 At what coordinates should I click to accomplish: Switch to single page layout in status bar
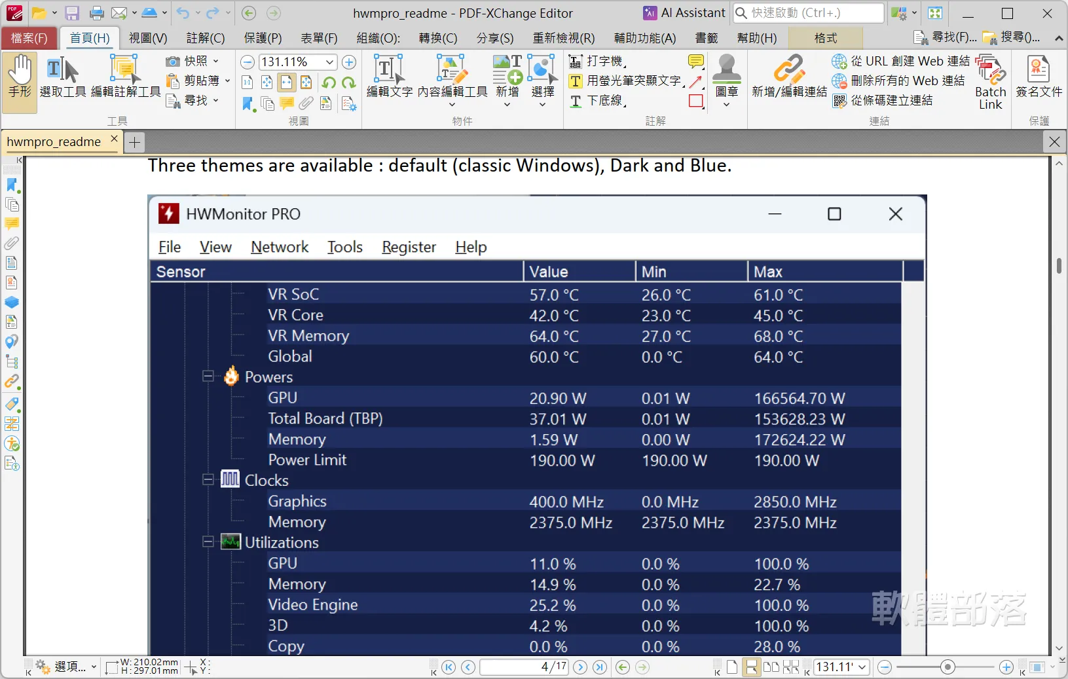point(732,667)
